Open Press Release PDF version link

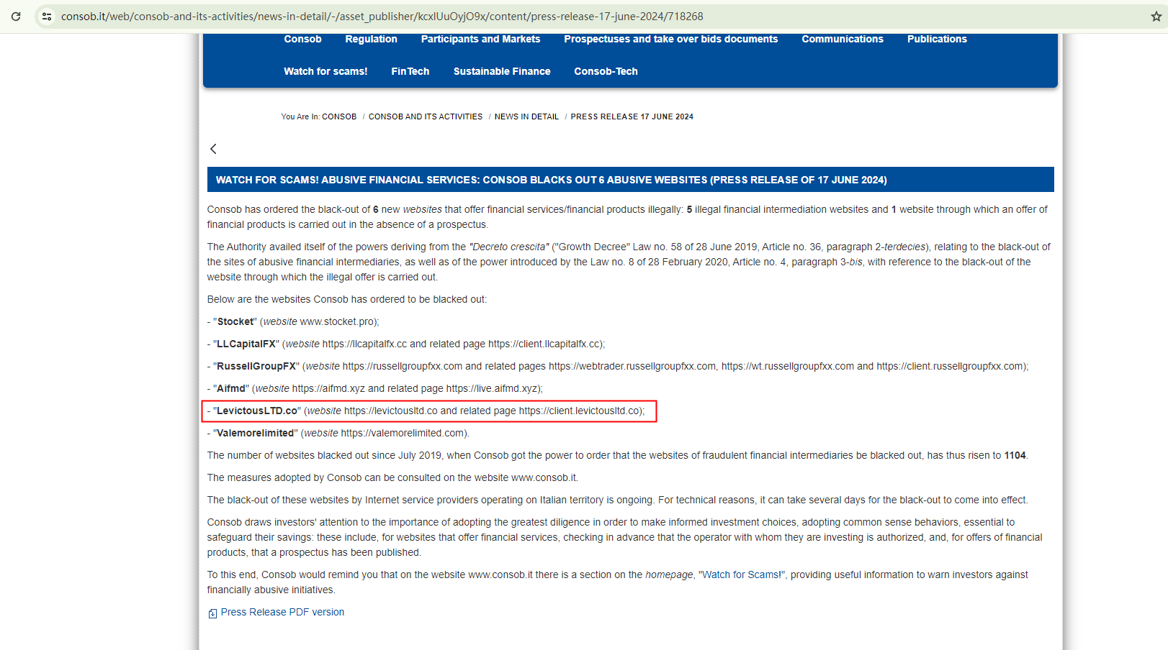point(282,612)
